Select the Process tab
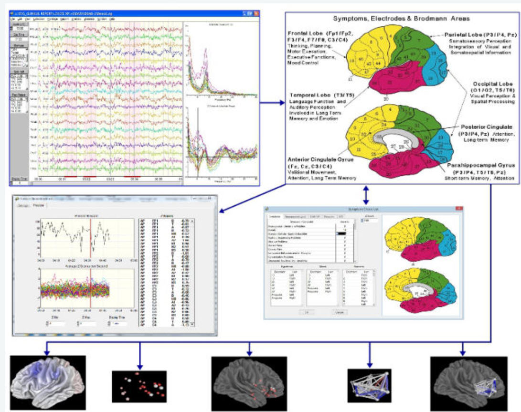 [x=38, y=206]
